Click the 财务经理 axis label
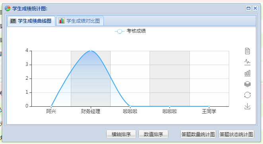 91,111
